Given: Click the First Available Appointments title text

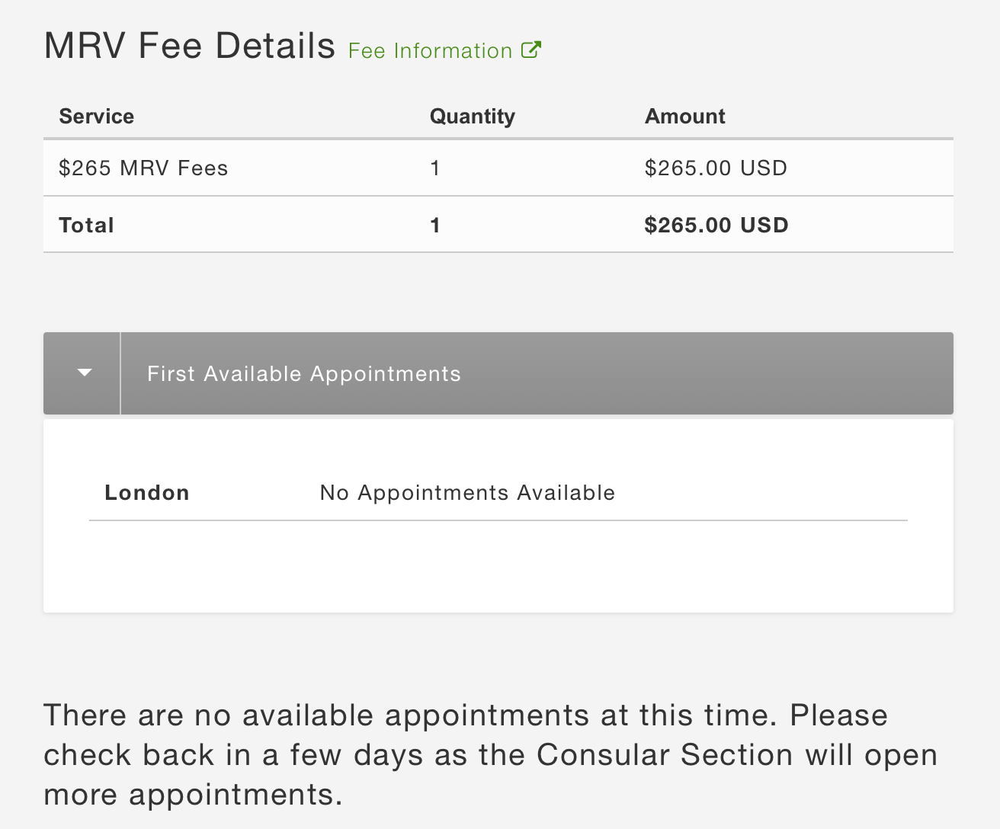Looking at the screenshot, I should click(304, 373).
